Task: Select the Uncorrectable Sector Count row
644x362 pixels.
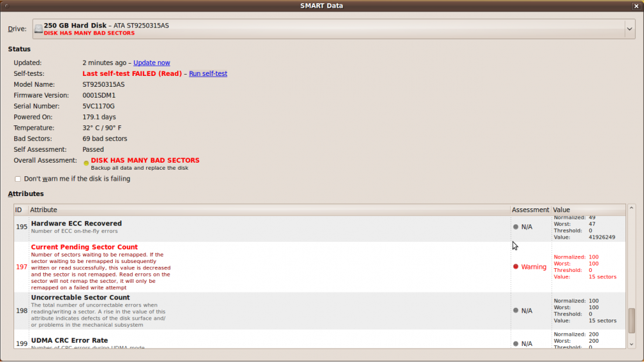Action: click(320, 311)
